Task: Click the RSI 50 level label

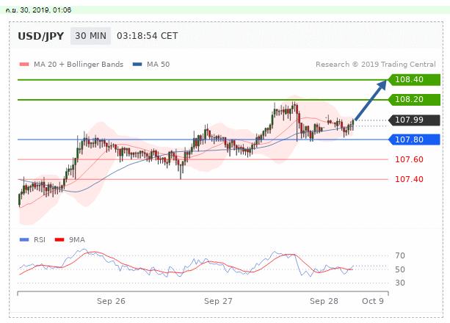Action: (400, 269)
